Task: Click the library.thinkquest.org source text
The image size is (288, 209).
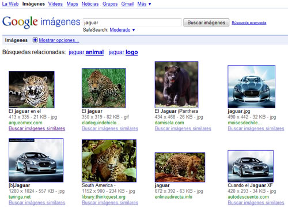Action: pos(104,197)
